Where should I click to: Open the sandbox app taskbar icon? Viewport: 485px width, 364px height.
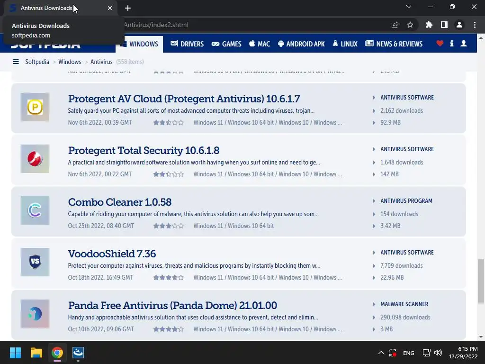click(x=78, y=353)
